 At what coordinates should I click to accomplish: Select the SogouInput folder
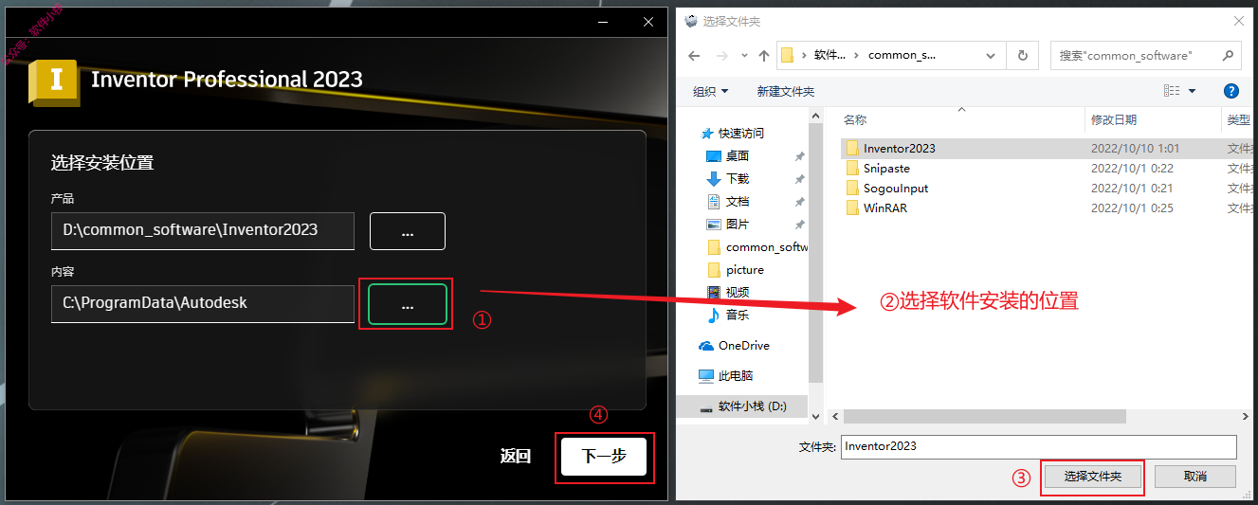tap(896, 188)
